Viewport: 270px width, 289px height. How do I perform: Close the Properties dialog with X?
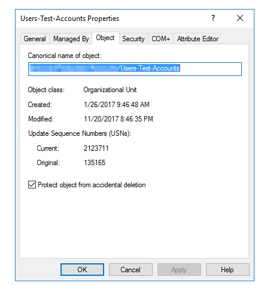tap(240, 18)
